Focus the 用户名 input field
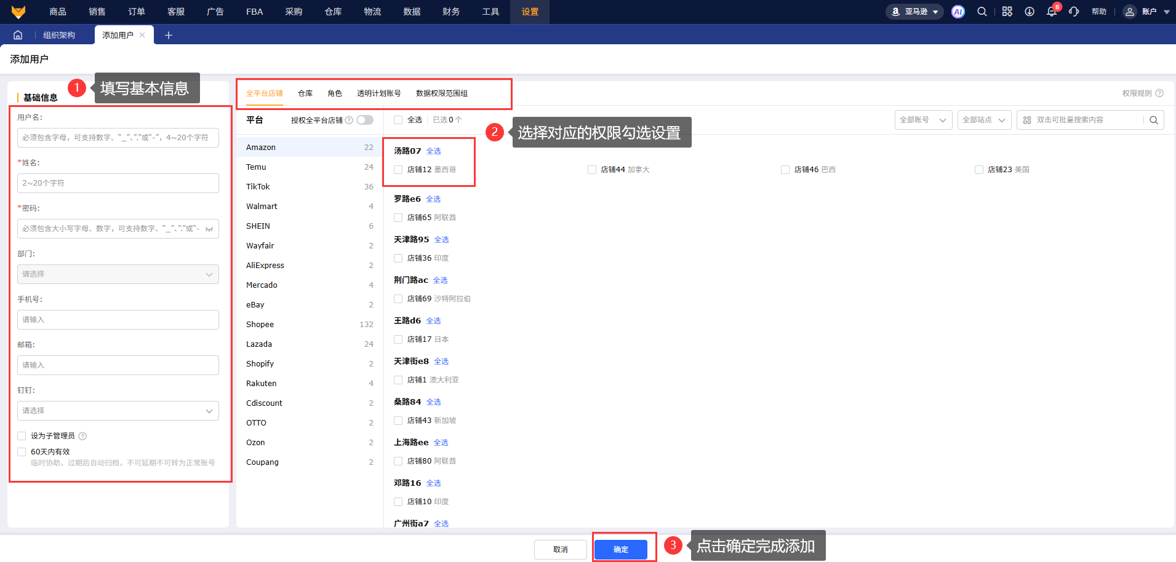Image resolution: width=1176 pixels, height=562 pixels. click(x=118, y=138)
